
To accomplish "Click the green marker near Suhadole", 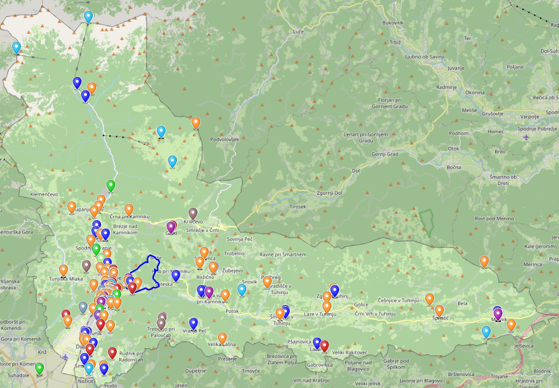I will 39,368.
